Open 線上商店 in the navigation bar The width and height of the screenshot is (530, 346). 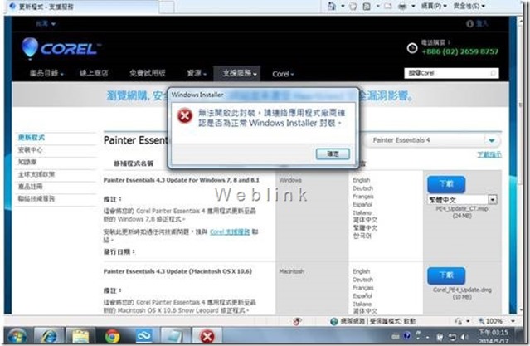click(x=94, y=73)
